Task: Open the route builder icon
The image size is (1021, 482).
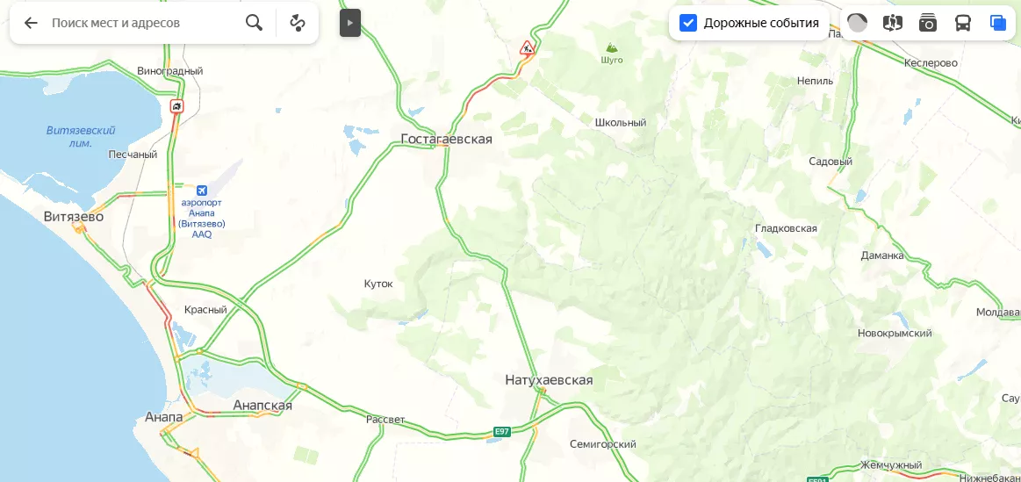Action: pos(298,23)
